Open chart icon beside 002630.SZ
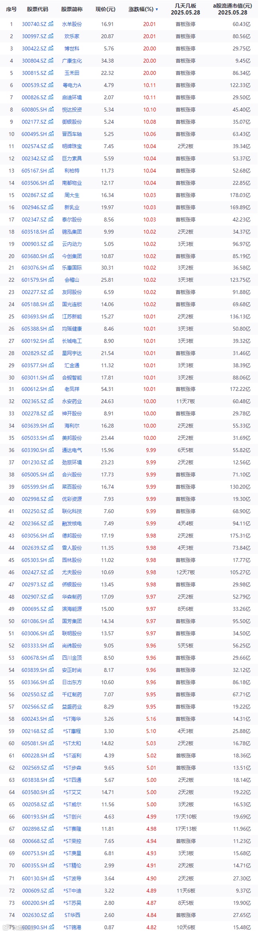This screenshot has width=258, height=933. coord(51,915)
